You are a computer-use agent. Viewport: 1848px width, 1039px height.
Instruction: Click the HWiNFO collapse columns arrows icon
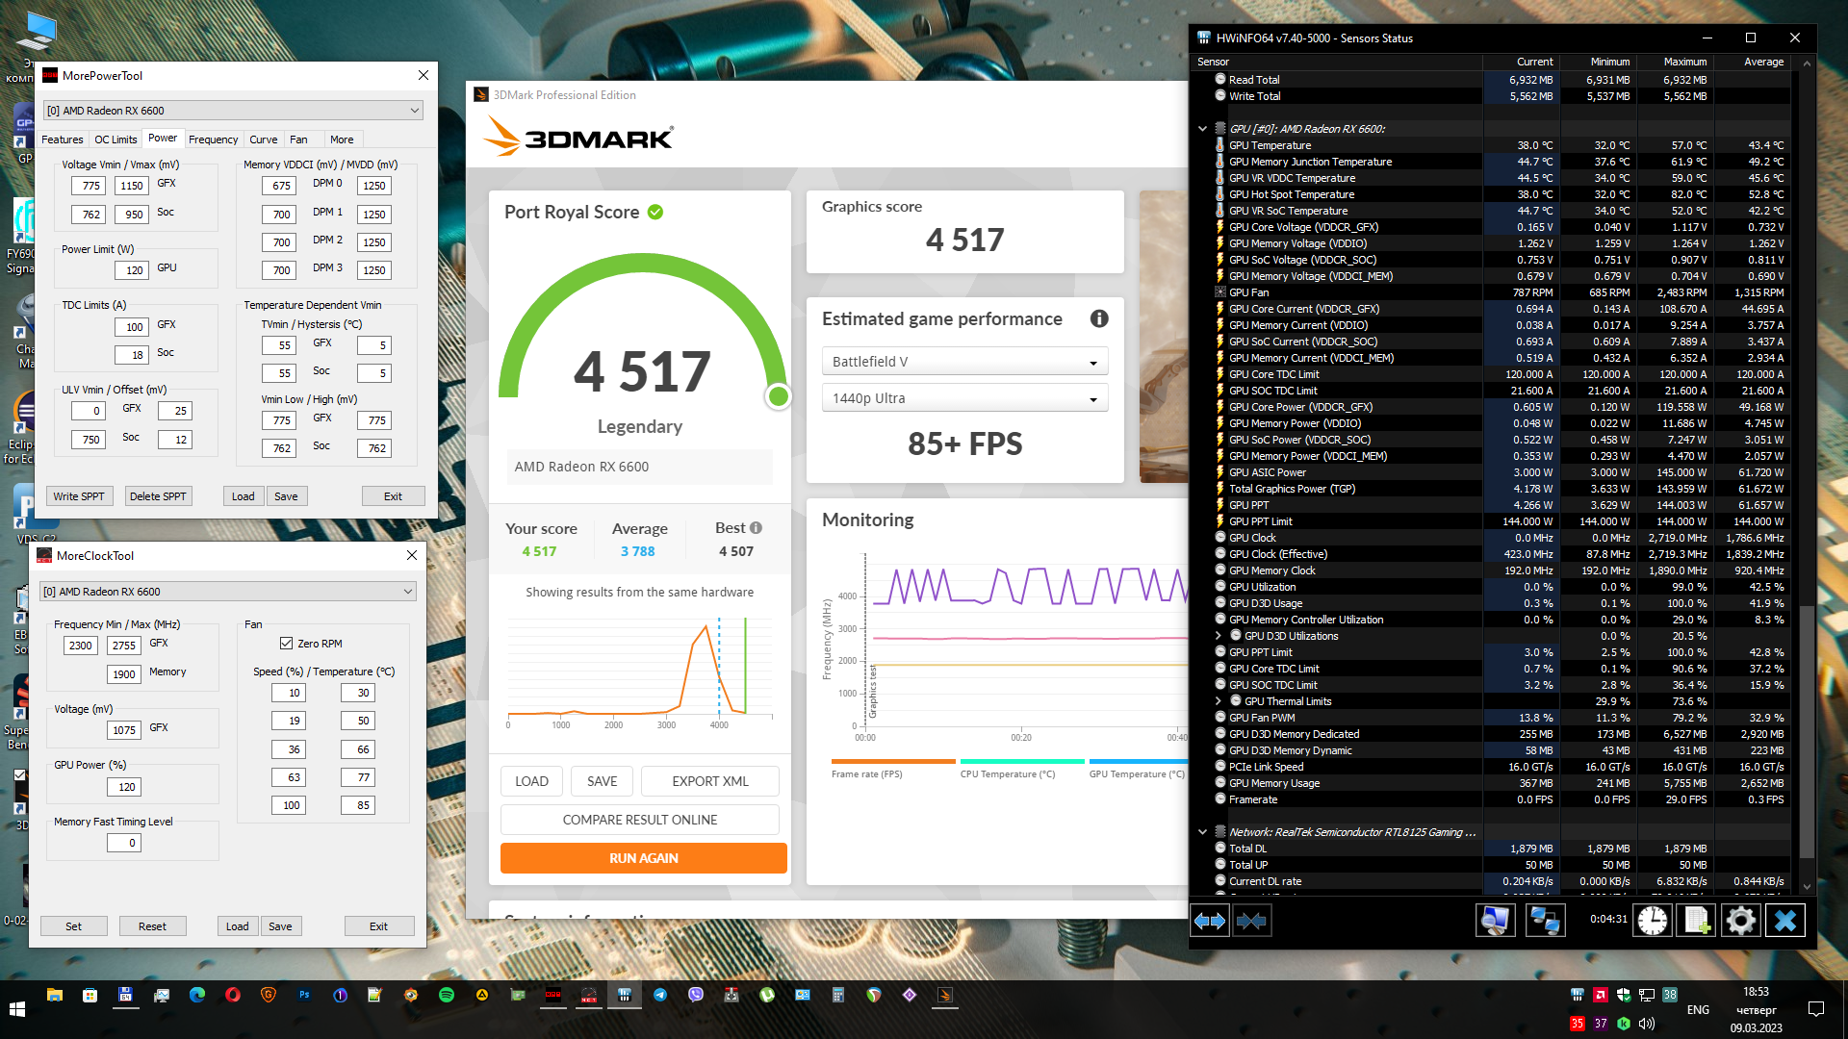(x=1251, y=922)
